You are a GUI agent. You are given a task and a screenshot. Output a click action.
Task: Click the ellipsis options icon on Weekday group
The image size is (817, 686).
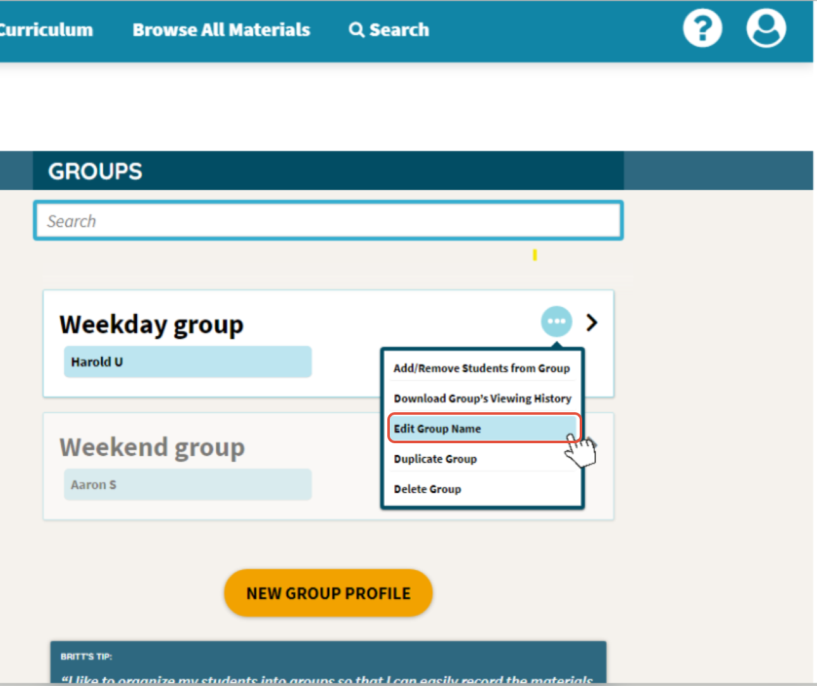(x=556, y=321)
